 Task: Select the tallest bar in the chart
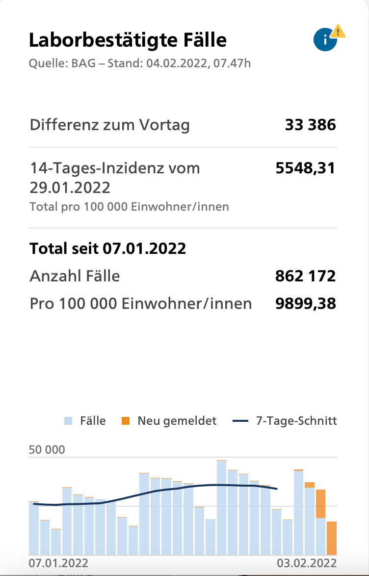pos(221,507)
